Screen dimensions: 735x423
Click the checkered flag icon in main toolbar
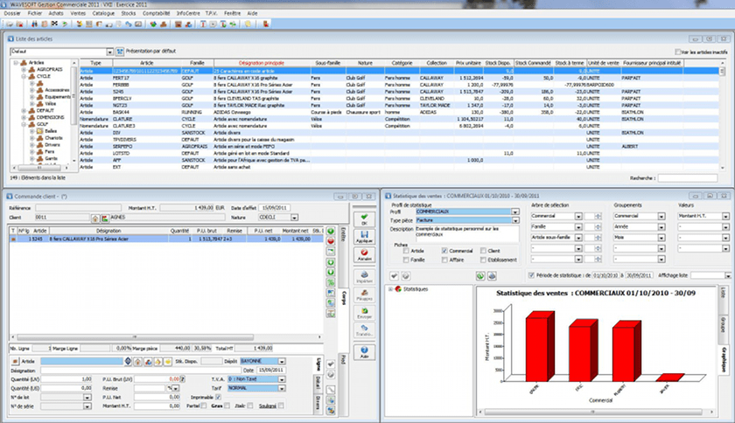pos(54,24)
